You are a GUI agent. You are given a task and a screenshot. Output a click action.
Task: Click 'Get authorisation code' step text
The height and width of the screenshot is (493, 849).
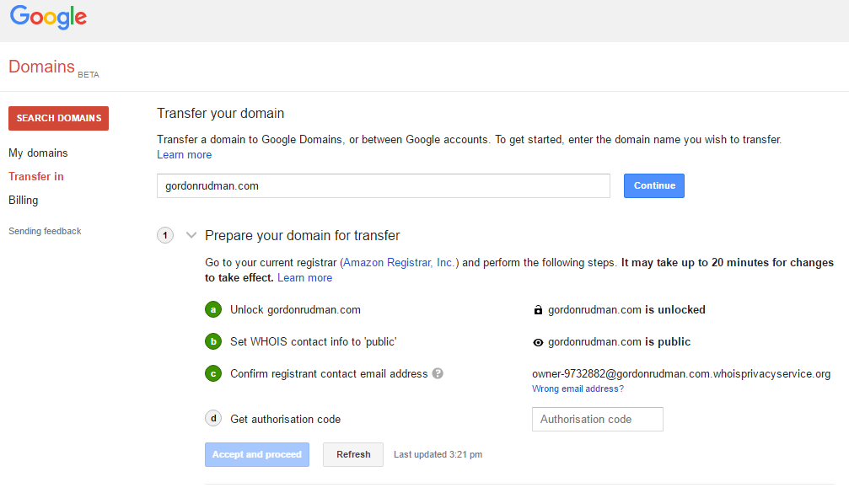click(x=285, y=420)
